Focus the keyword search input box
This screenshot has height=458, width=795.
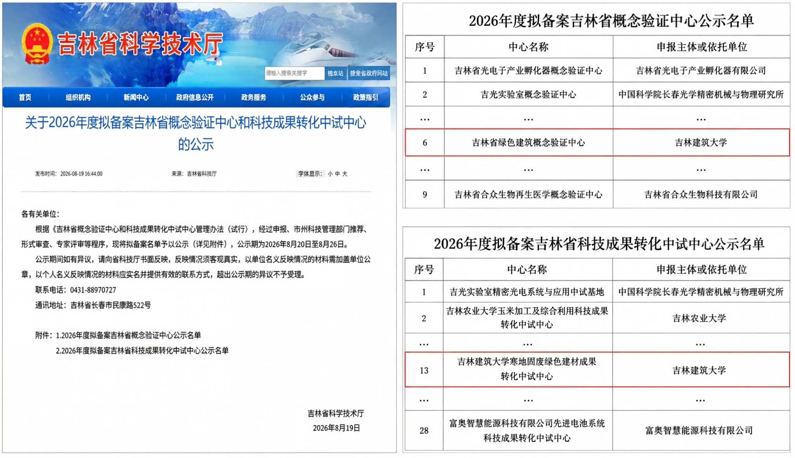294,73
